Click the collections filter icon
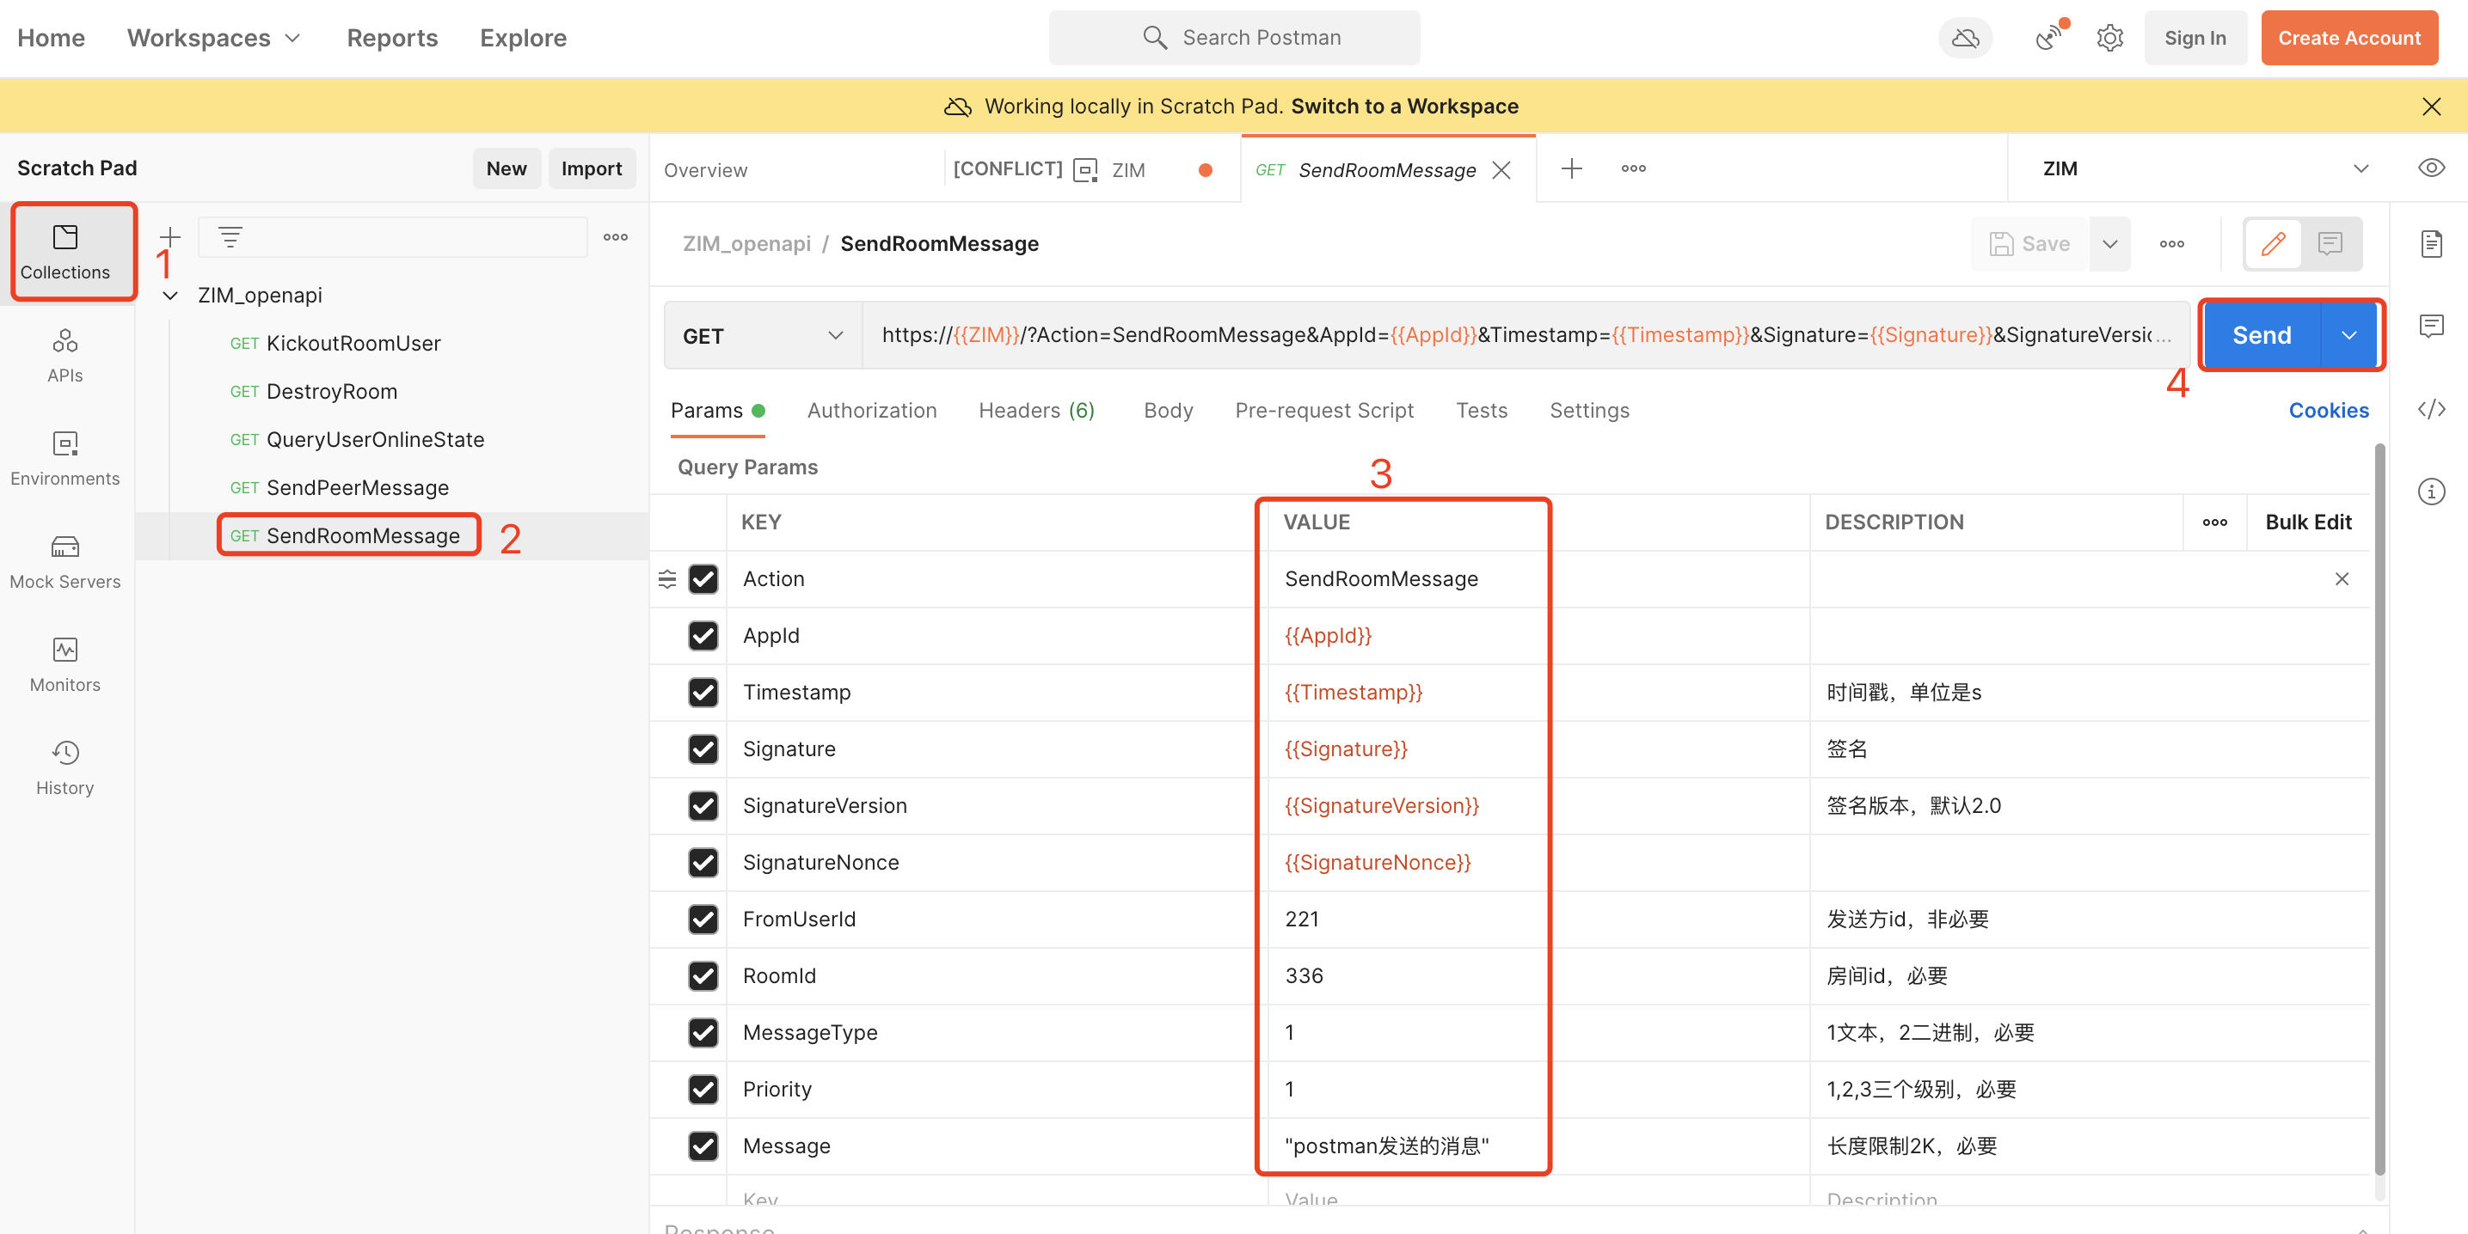The image size is (2468, 1234). (230, 236)
